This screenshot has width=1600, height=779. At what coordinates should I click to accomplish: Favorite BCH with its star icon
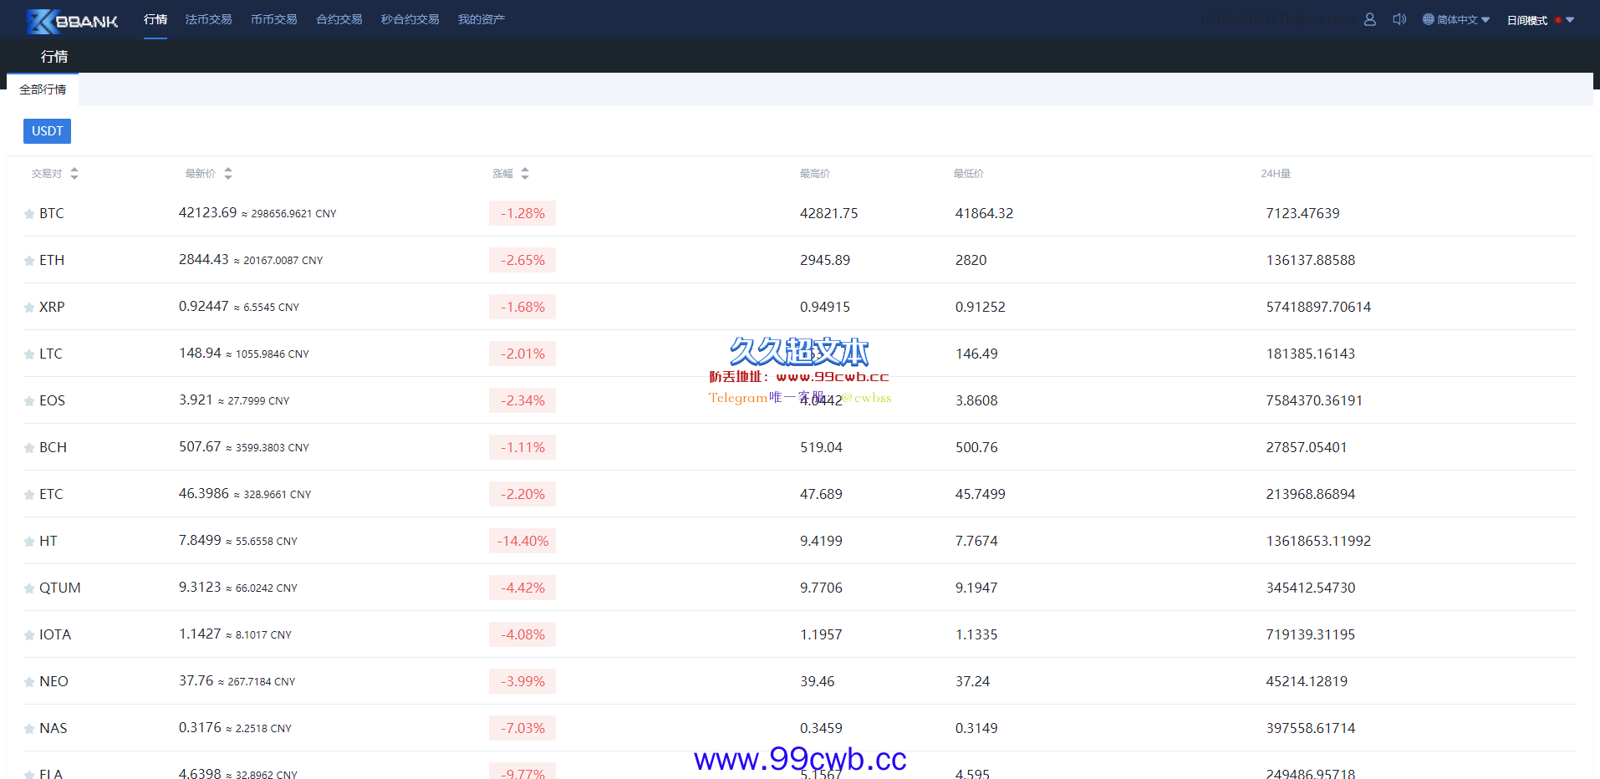point(29,448)
